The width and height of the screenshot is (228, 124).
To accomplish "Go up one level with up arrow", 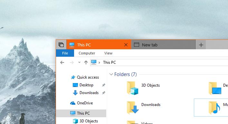I will tap(86, 62).
